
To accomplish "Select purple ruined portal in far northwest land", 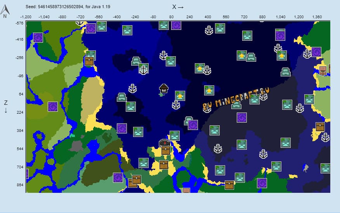I will (38, 38).
